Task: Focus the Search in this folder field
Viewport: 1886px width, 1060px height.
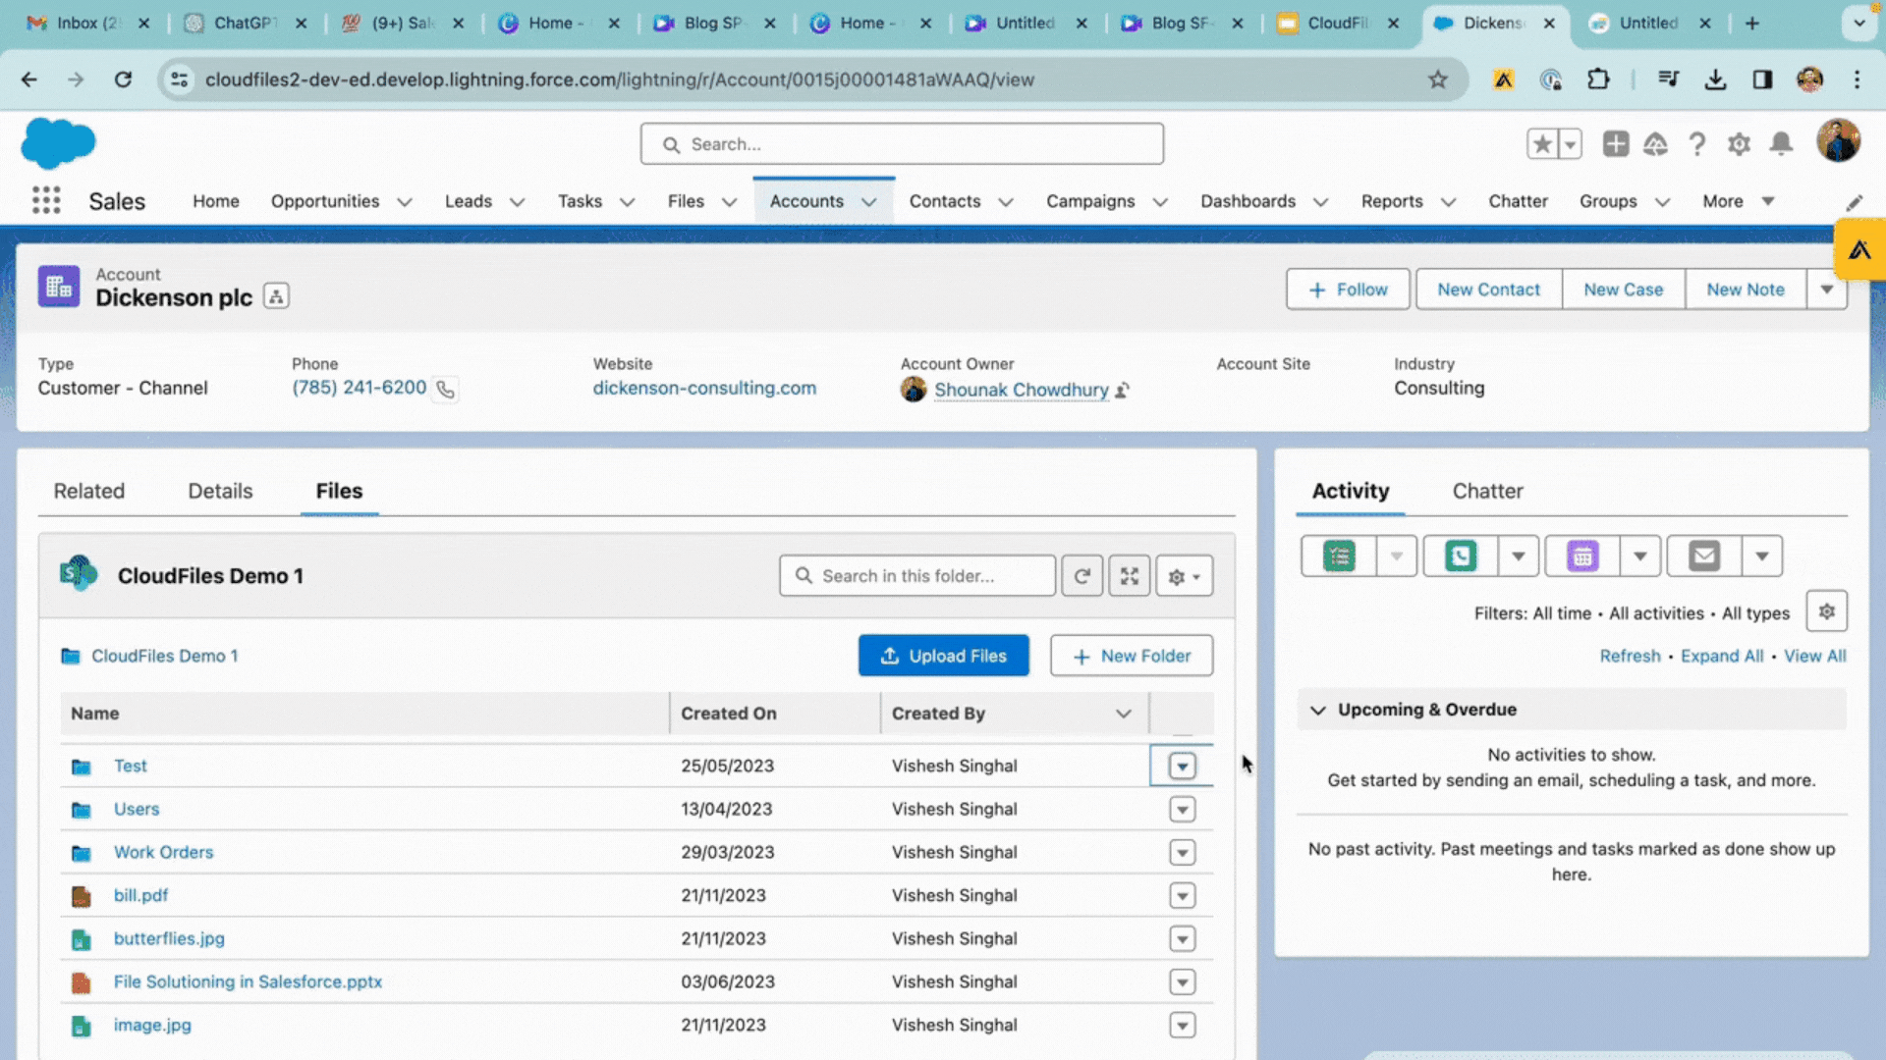Action: [x=917, y=576]
